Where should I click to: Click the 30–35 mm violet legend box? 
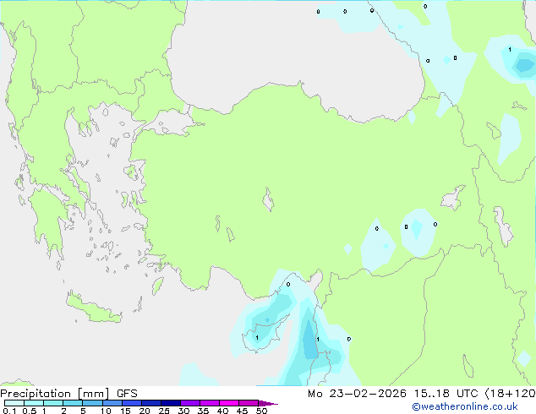pos(189,403)
